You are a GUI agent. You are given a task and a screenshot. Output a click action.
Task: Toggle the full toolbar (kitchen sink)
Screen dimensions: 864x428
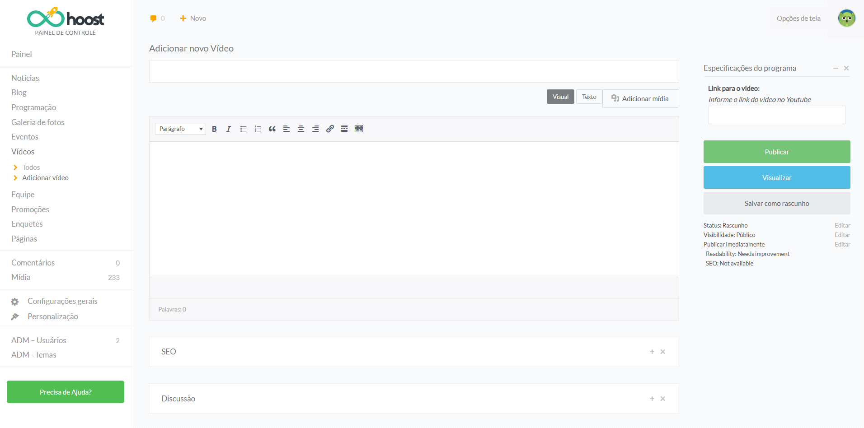click(359, 129)
